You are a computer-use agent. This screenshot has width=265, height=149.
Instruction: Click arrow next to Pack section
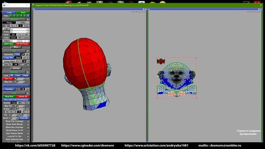(28, 93)
